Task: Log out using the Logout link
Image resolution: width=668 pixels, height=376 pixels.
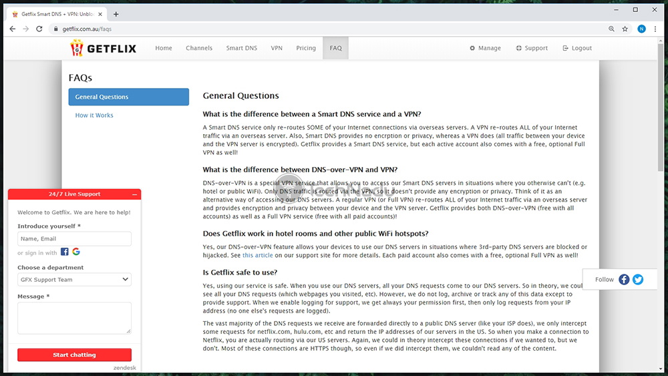Action: pyautogui.click(x=577, y=48)
